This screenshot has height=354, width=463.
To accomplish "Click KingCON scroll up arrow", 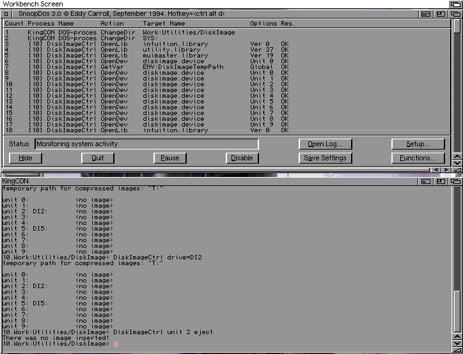I will [x=457, y=337].
